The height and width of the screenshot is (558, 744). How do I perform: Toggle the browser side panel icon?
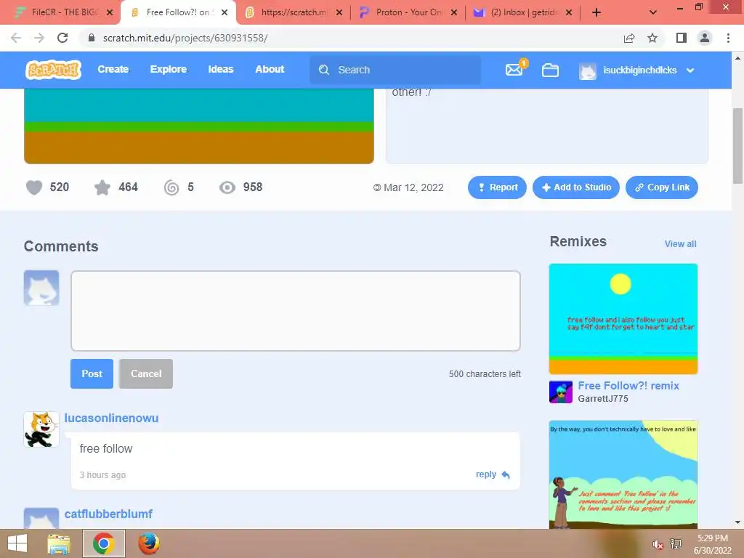[682, 38]
